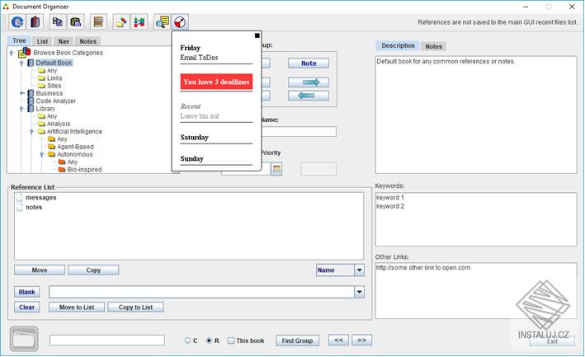Screen dimensions: 585x357
Task: Click the Copy button
Action: point(93,270)
